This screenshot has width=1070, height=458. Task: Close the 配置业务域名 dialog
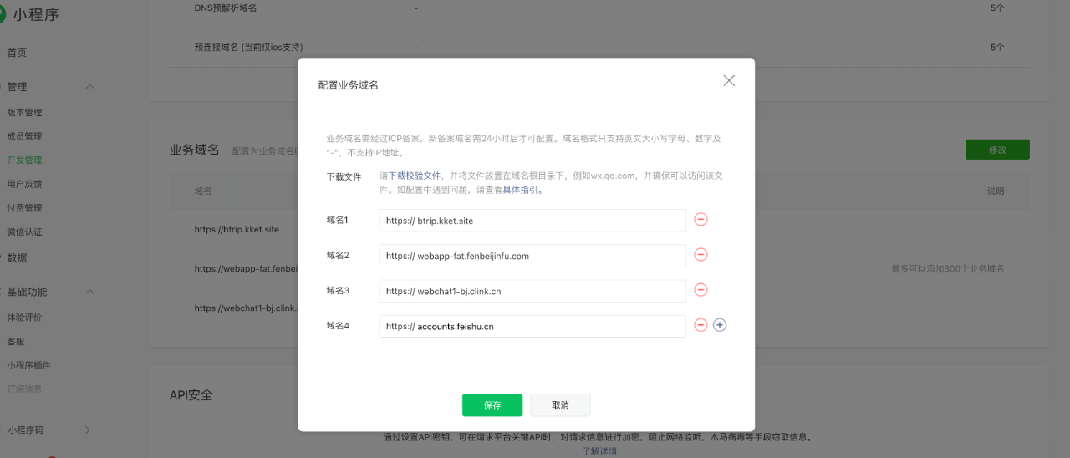[x=729, y=80]
